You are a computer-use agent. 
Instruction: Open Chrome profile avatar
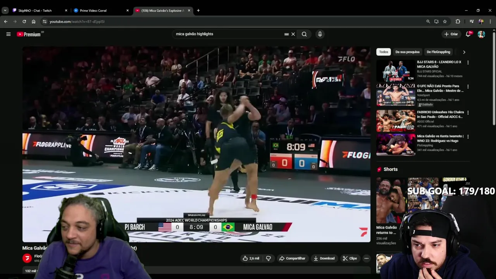pos(481,22)
